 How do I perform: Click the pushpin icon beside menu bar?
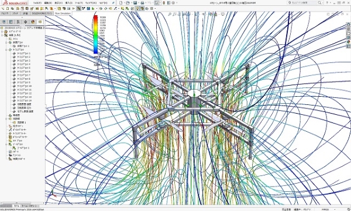tap(113, 3)
